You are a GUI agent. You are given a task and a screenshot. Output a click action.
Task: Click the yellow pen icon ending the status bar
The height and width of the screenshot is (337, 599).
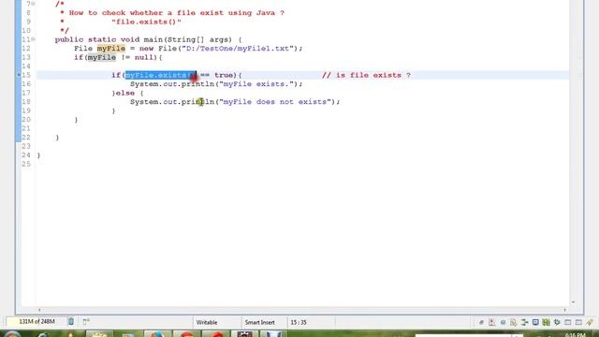click(590, 322)
